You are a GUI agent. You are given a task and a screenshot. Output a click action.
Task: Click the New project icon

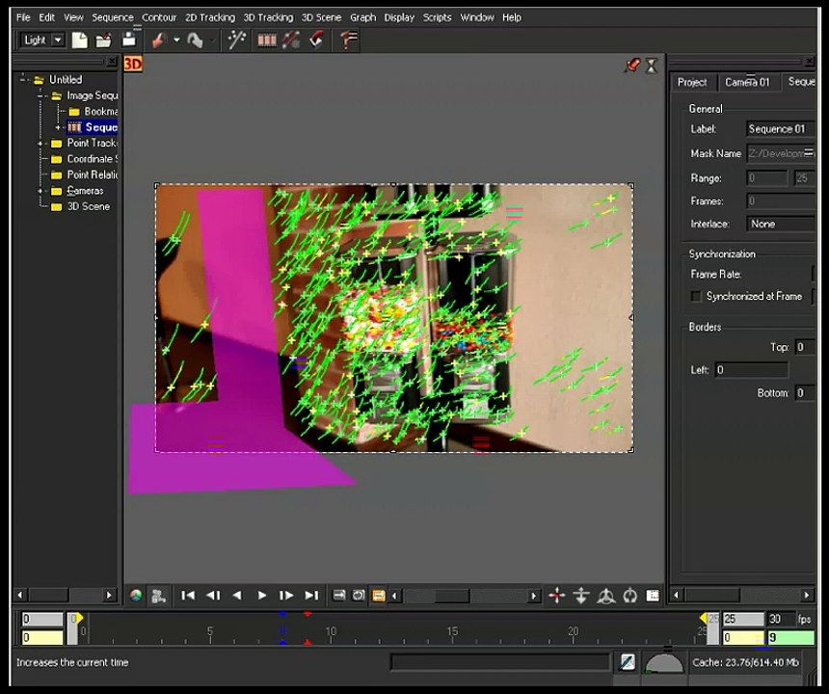79,40
